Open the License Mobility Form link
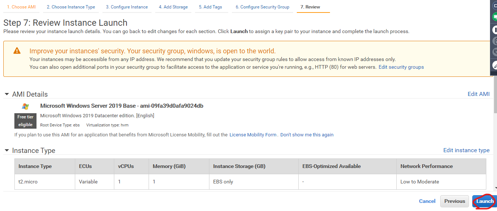Screen dimensions: 497x211 point(253,135)
